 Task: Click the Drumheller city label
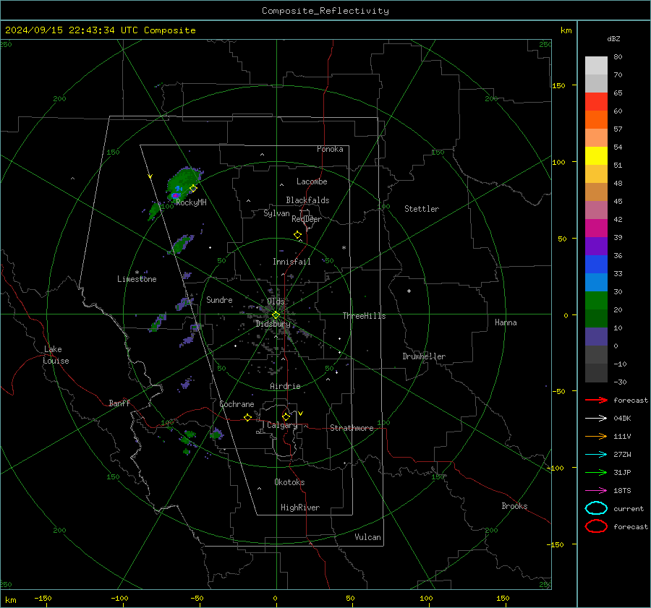pos(424,356)
